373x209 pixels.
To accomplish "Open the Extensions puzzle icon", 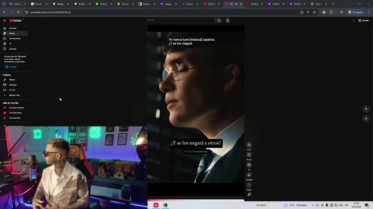I will coord(331,12).
